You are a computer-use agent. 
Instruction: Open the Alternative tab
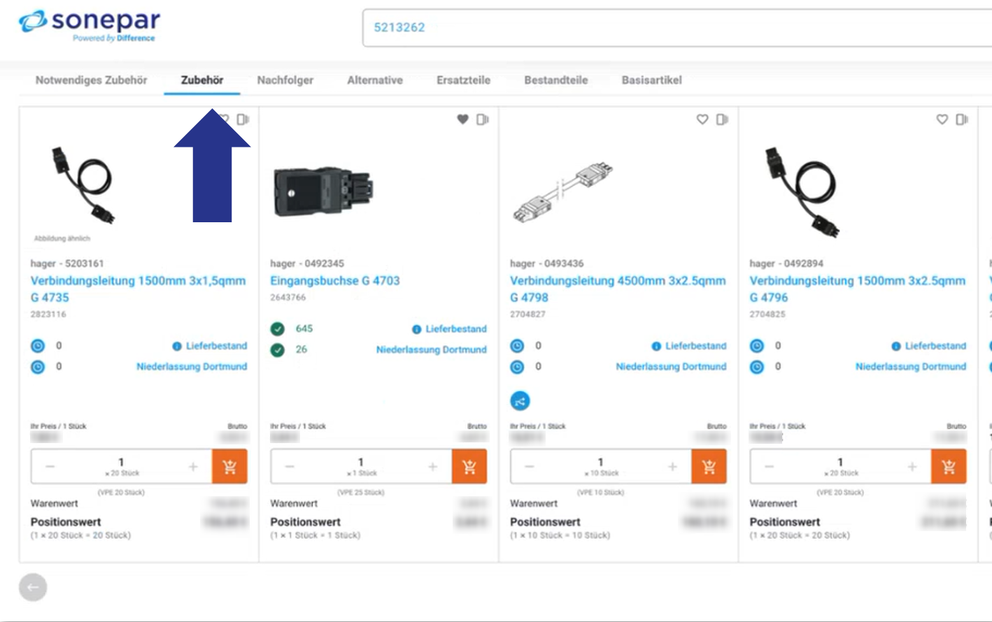[375, 80]
